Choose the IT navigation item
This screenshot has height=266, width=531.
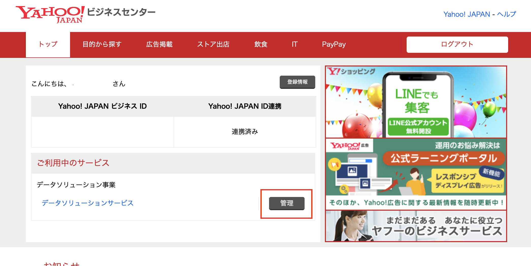click(294, 44)
